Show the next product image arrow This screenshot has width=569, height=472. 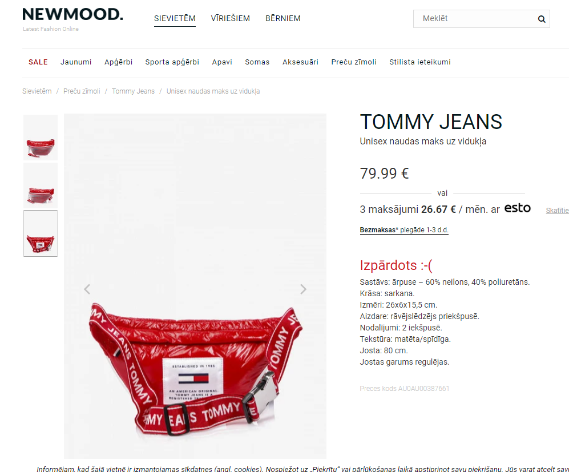click(x=304, y=289)
